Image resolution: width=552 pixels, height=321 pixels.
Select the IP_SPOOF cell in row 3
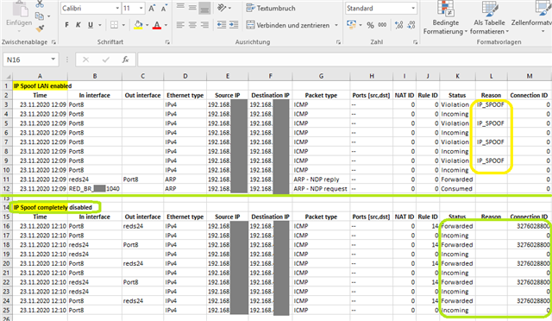pos(491,104)
